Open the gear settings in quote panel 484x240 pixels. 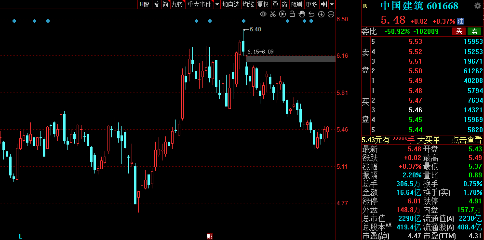click(x=478, y=6)
